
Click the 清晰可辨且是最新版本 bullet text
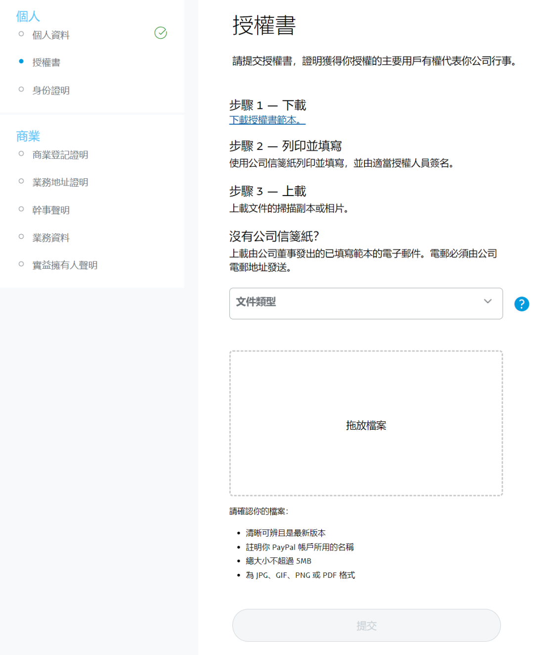pyautogui.click(x=286, y=533)
